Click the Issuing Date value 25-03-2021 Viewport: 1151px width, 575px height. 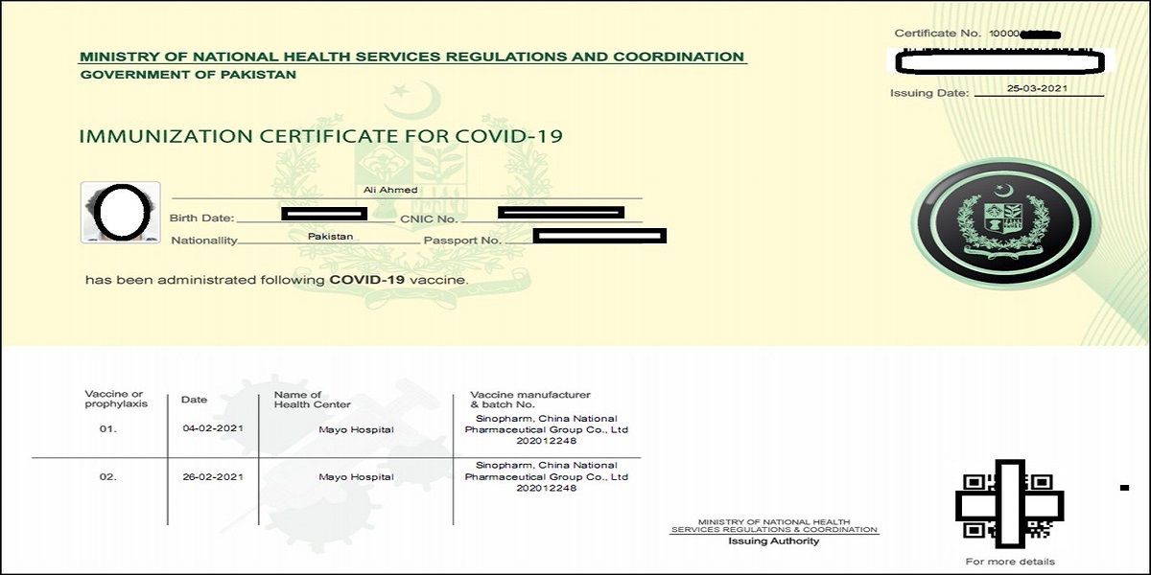(1038, 88)
